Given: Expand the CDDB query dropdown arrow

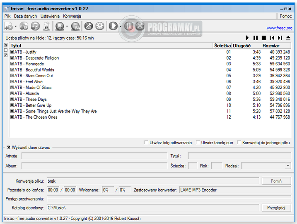Looking at the screenshot, I should click(x=67, y=26).
